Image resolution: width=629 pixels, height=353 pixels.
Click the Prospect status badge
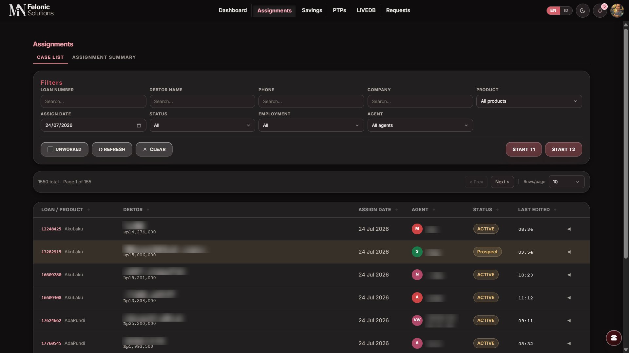click(487, 252)
